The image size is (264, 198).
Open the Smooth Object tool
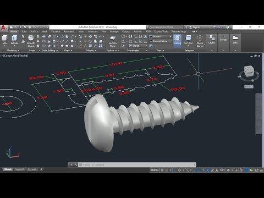(31, 41)
